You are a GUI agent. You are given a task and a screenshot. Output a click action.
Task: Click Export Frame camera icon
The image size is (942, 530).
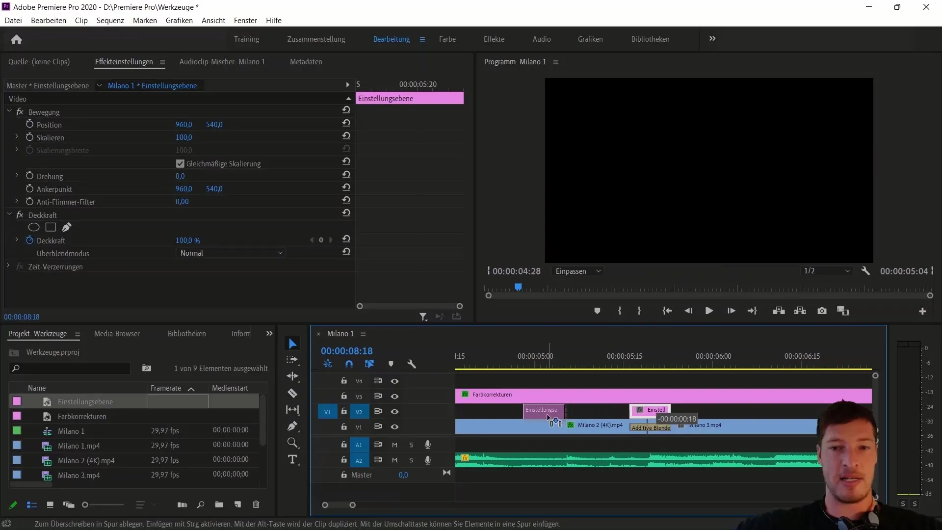click(822, 311)
